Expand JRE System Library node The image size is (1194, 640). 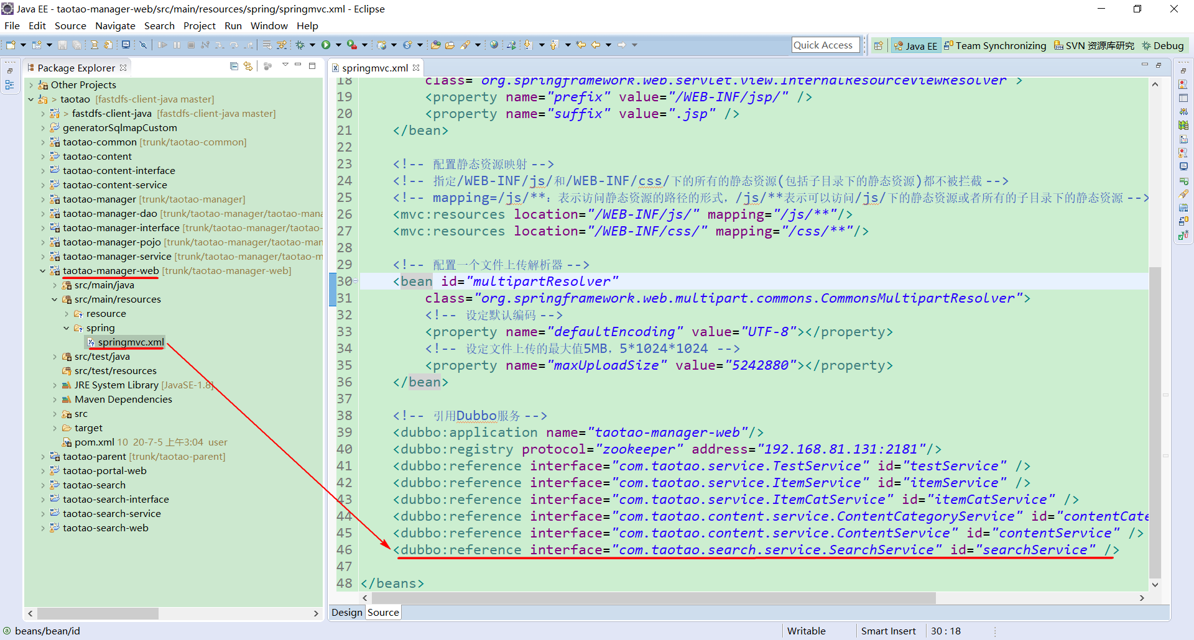pyautogui.click(x=54, y=385)
